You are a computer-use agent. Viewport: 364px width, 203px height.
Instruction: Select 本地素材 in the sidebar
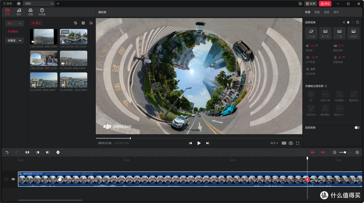coord(13,32)
